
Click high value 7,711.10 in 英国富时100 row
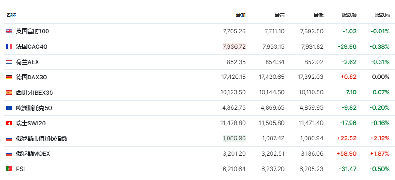(275, 32)
